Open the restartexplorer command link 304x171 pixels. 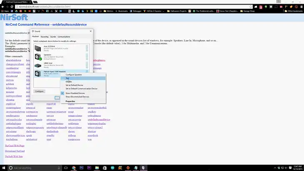click(13, 108)
